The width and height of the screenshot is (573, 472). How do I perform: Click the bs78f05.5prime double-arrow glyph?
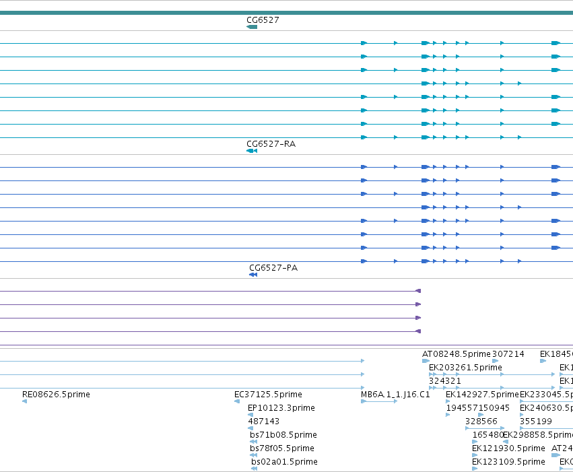(254, 455)
